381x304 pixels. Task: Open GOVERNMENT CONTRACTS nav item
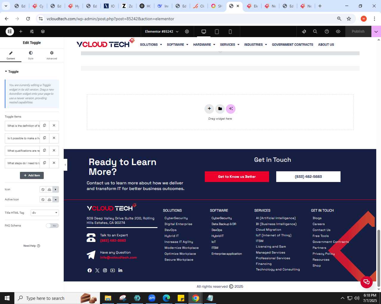pos(292,45)
